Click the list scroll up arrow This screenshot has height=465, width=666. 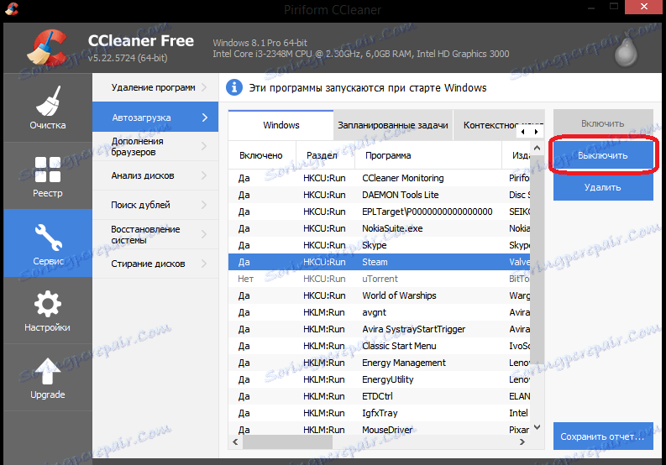pos(537,148)
